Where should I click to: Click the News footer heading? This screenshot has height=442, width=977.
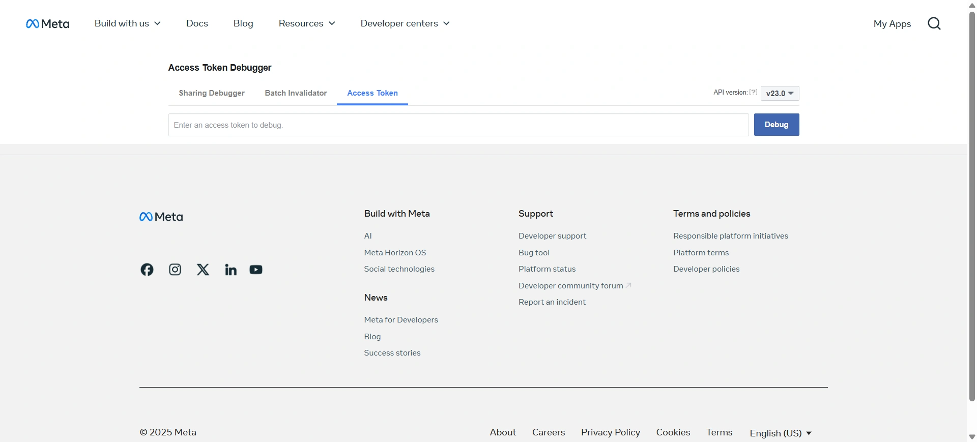[376, 298]
